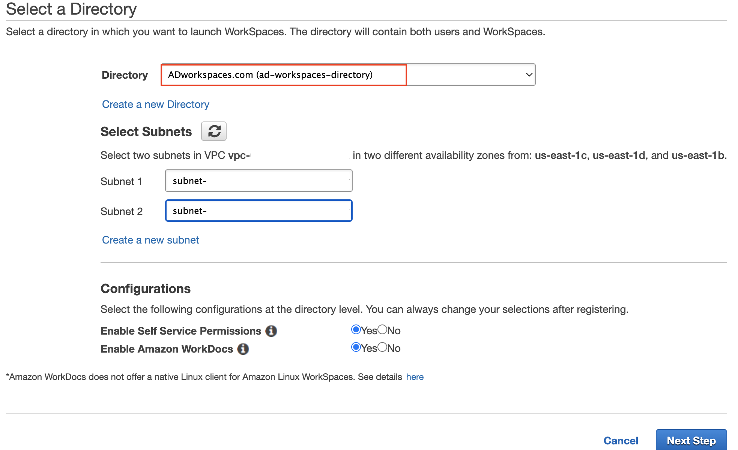Show info for Enable Amazon WorkDocs
Image resolution: width=738 pixels, height=450 pixels.
pos(243,349)
